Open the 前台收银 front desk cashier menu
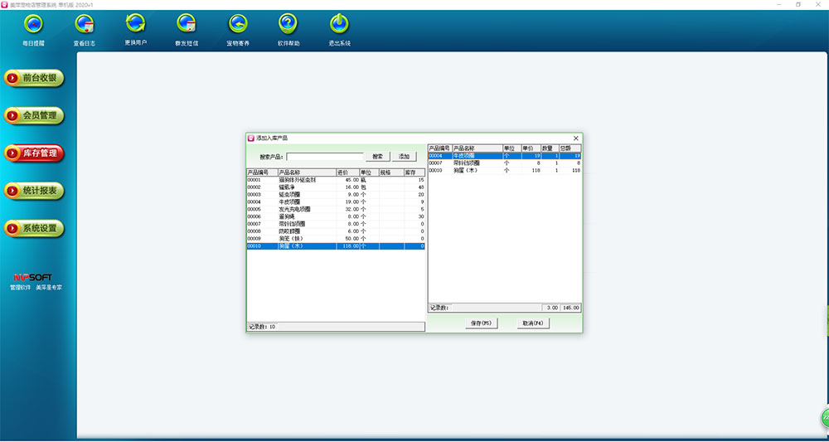This screenshot has width=829, height=442. (x=34, y=78)
